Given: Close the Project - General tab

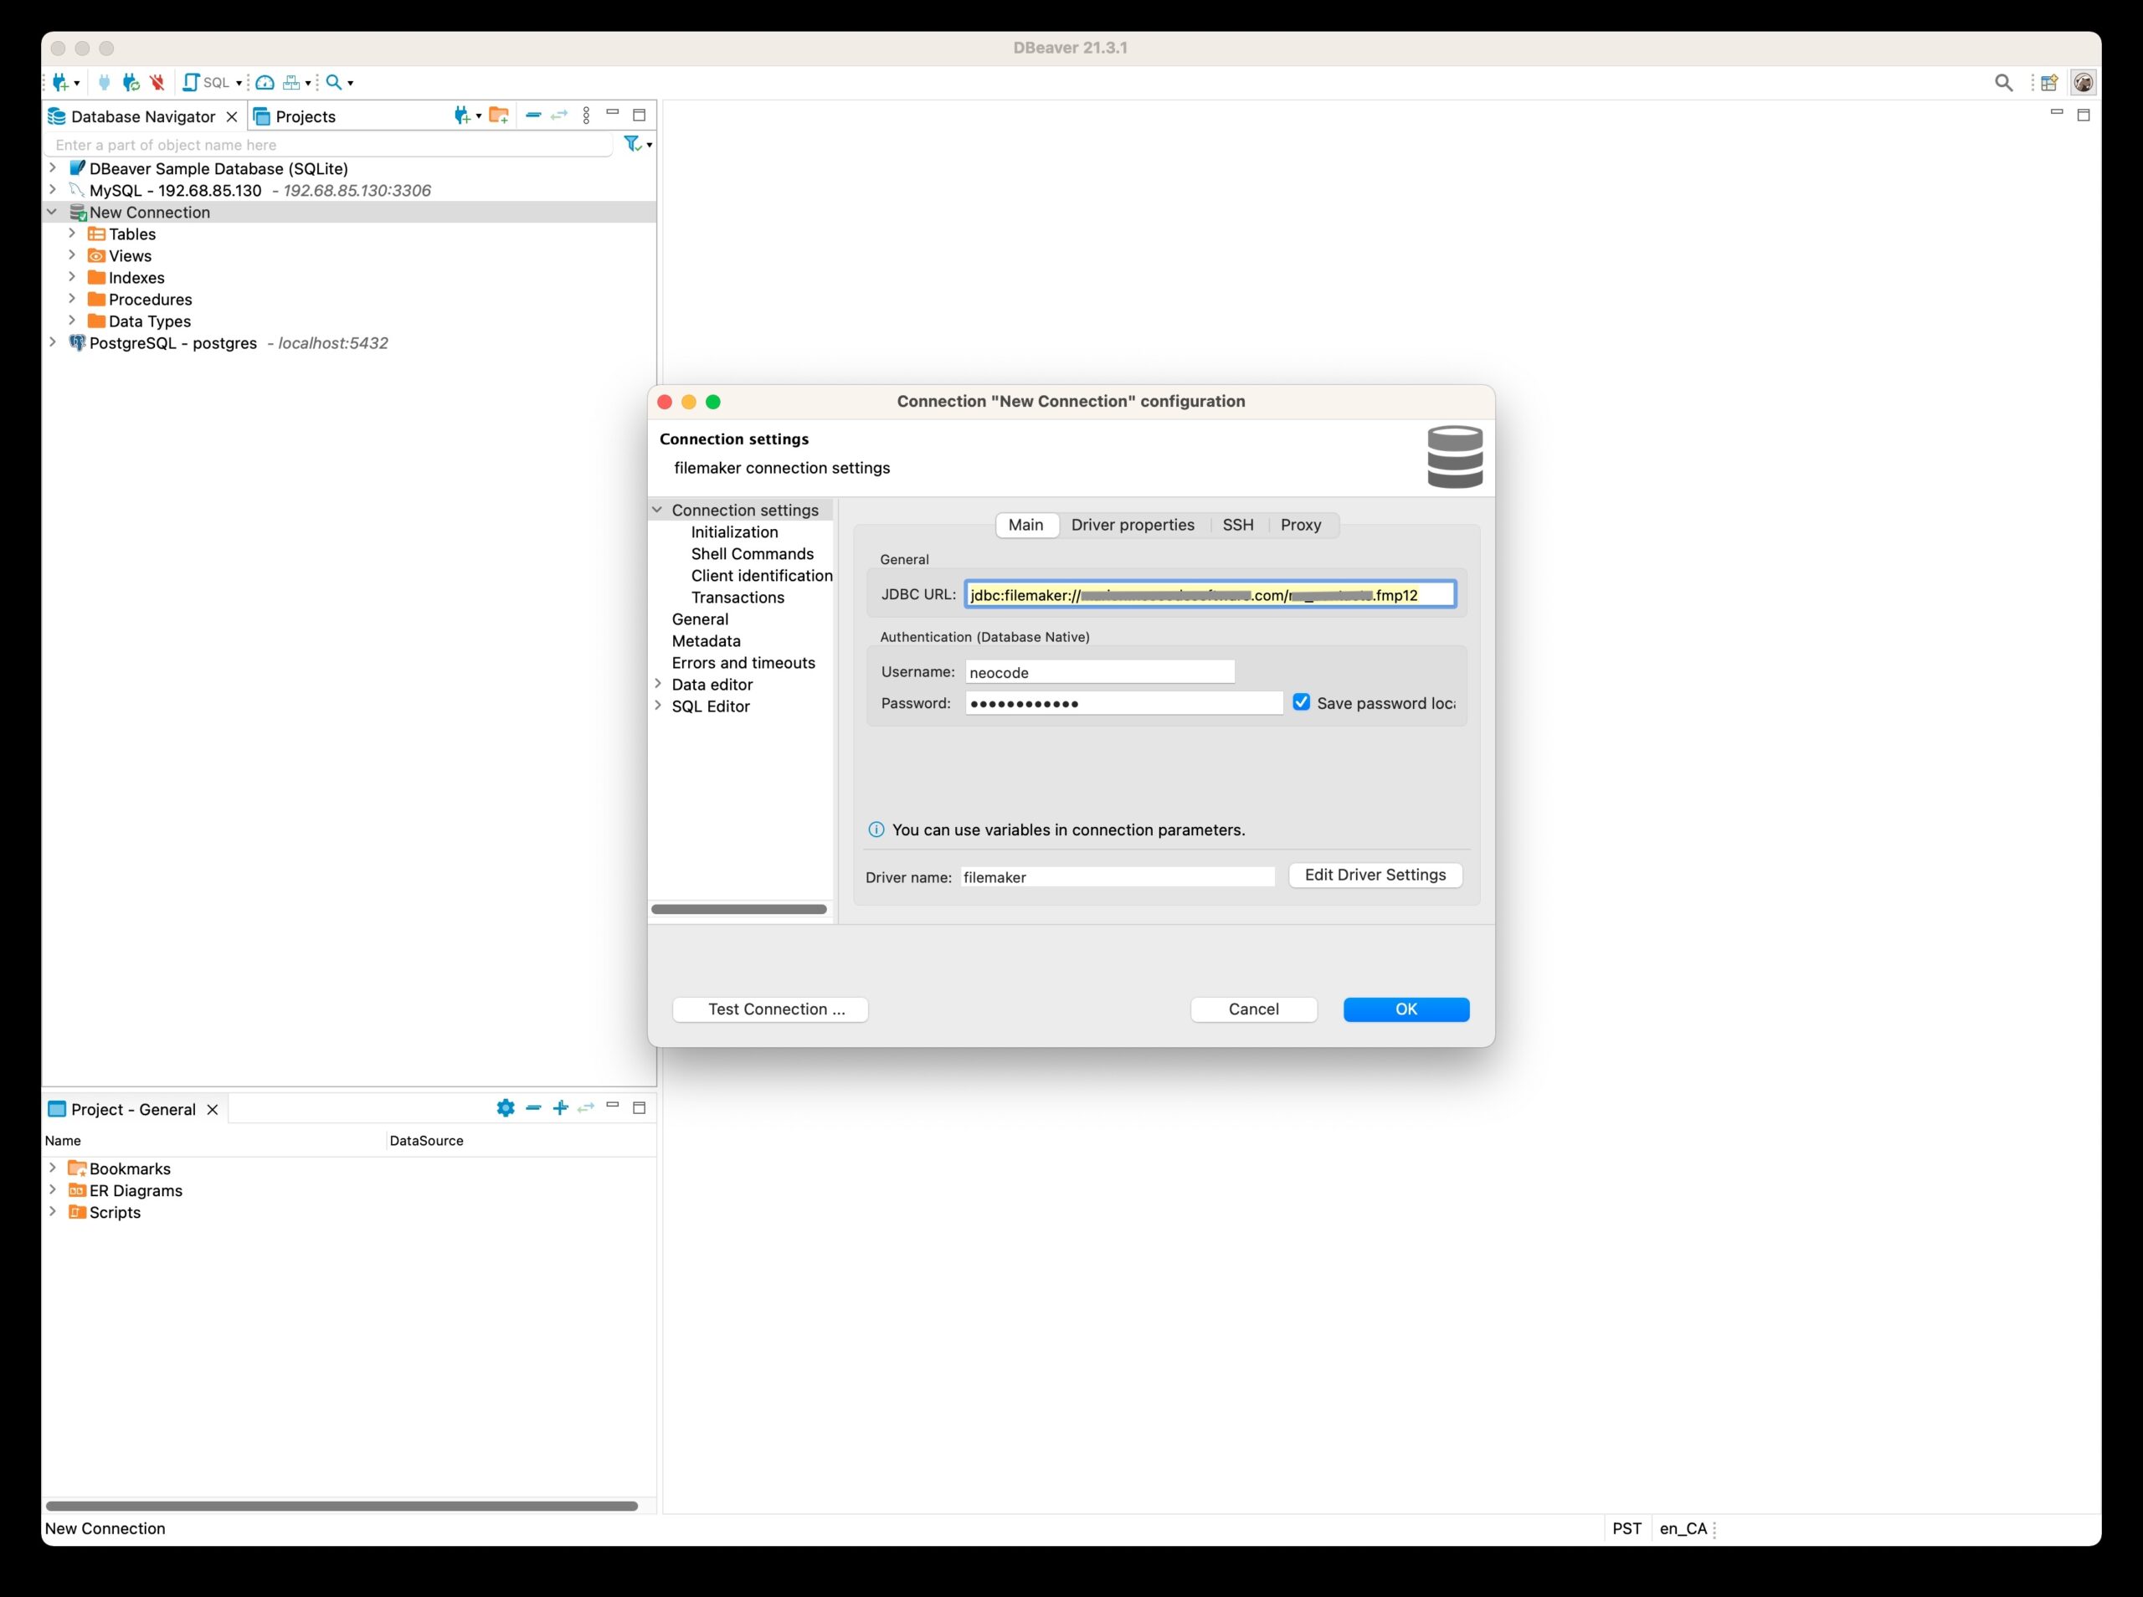Looking at the screenshot, I should pos(213,1110).
